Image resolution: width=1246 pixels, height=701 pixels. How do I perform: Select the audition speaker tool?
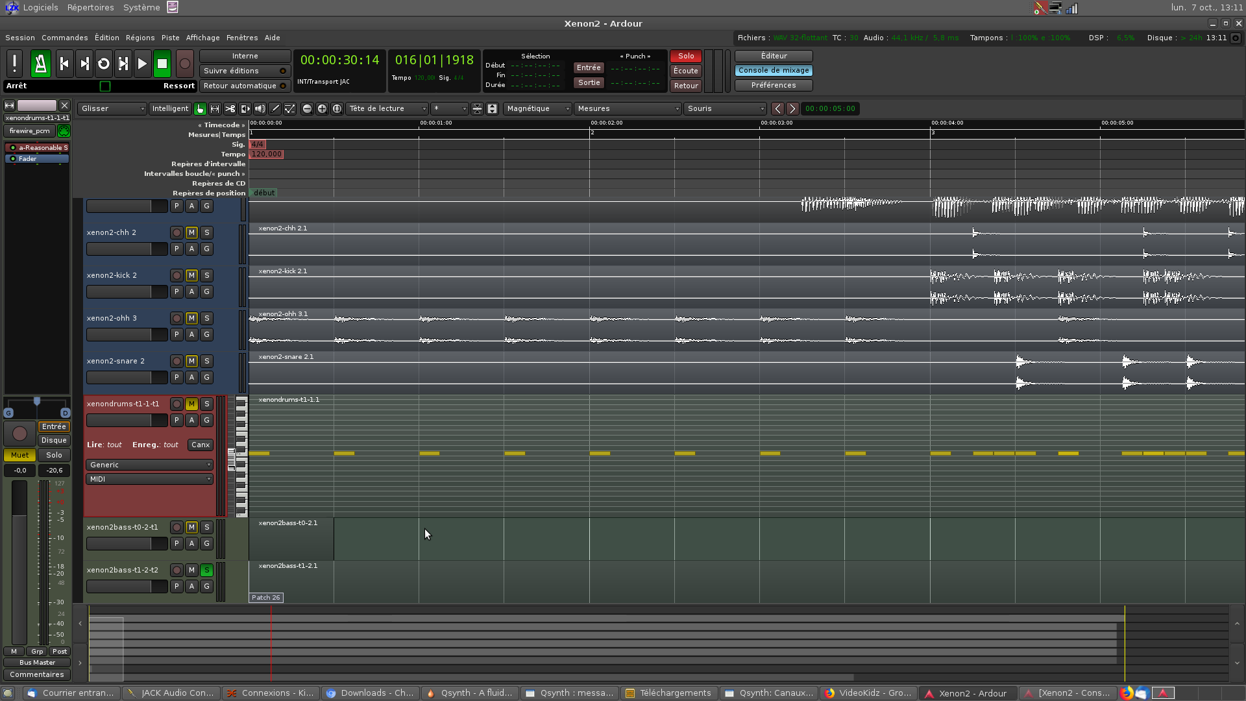coord(260,109)
